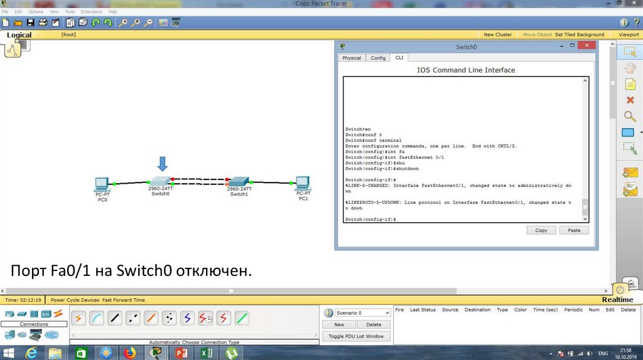Select the Resize Shape tool
Screen dimensions: 643x360
(630, 148)
